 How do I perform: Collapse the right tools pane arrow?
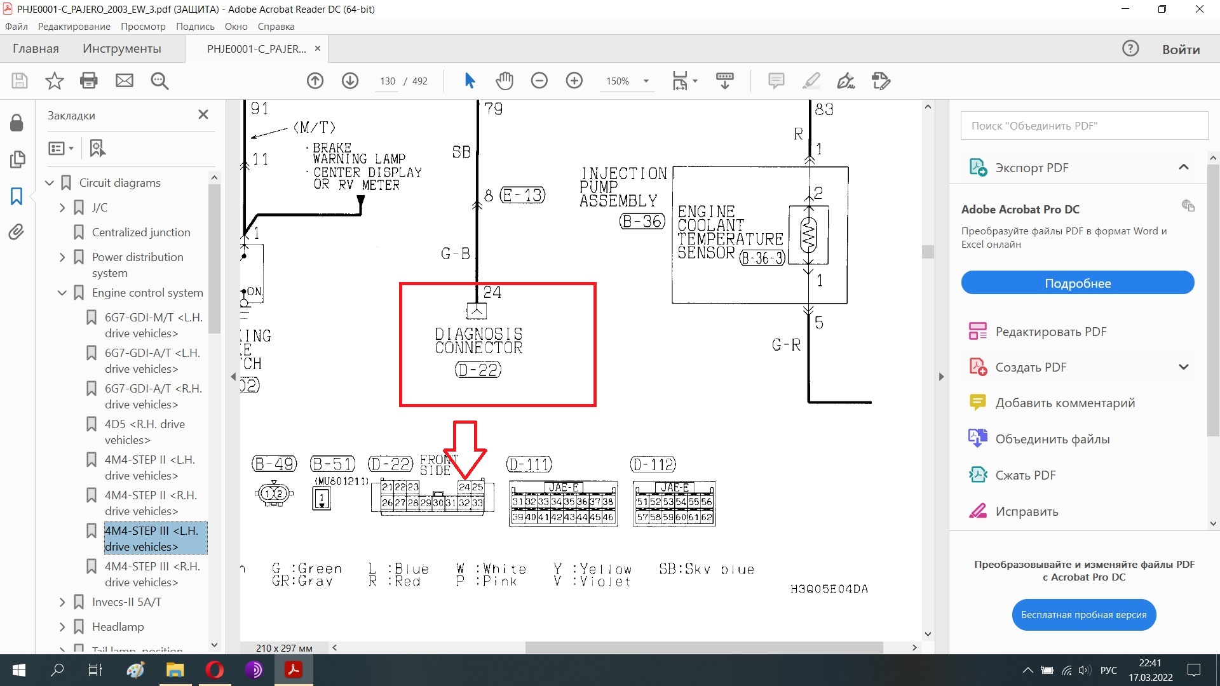pos(942,377)
